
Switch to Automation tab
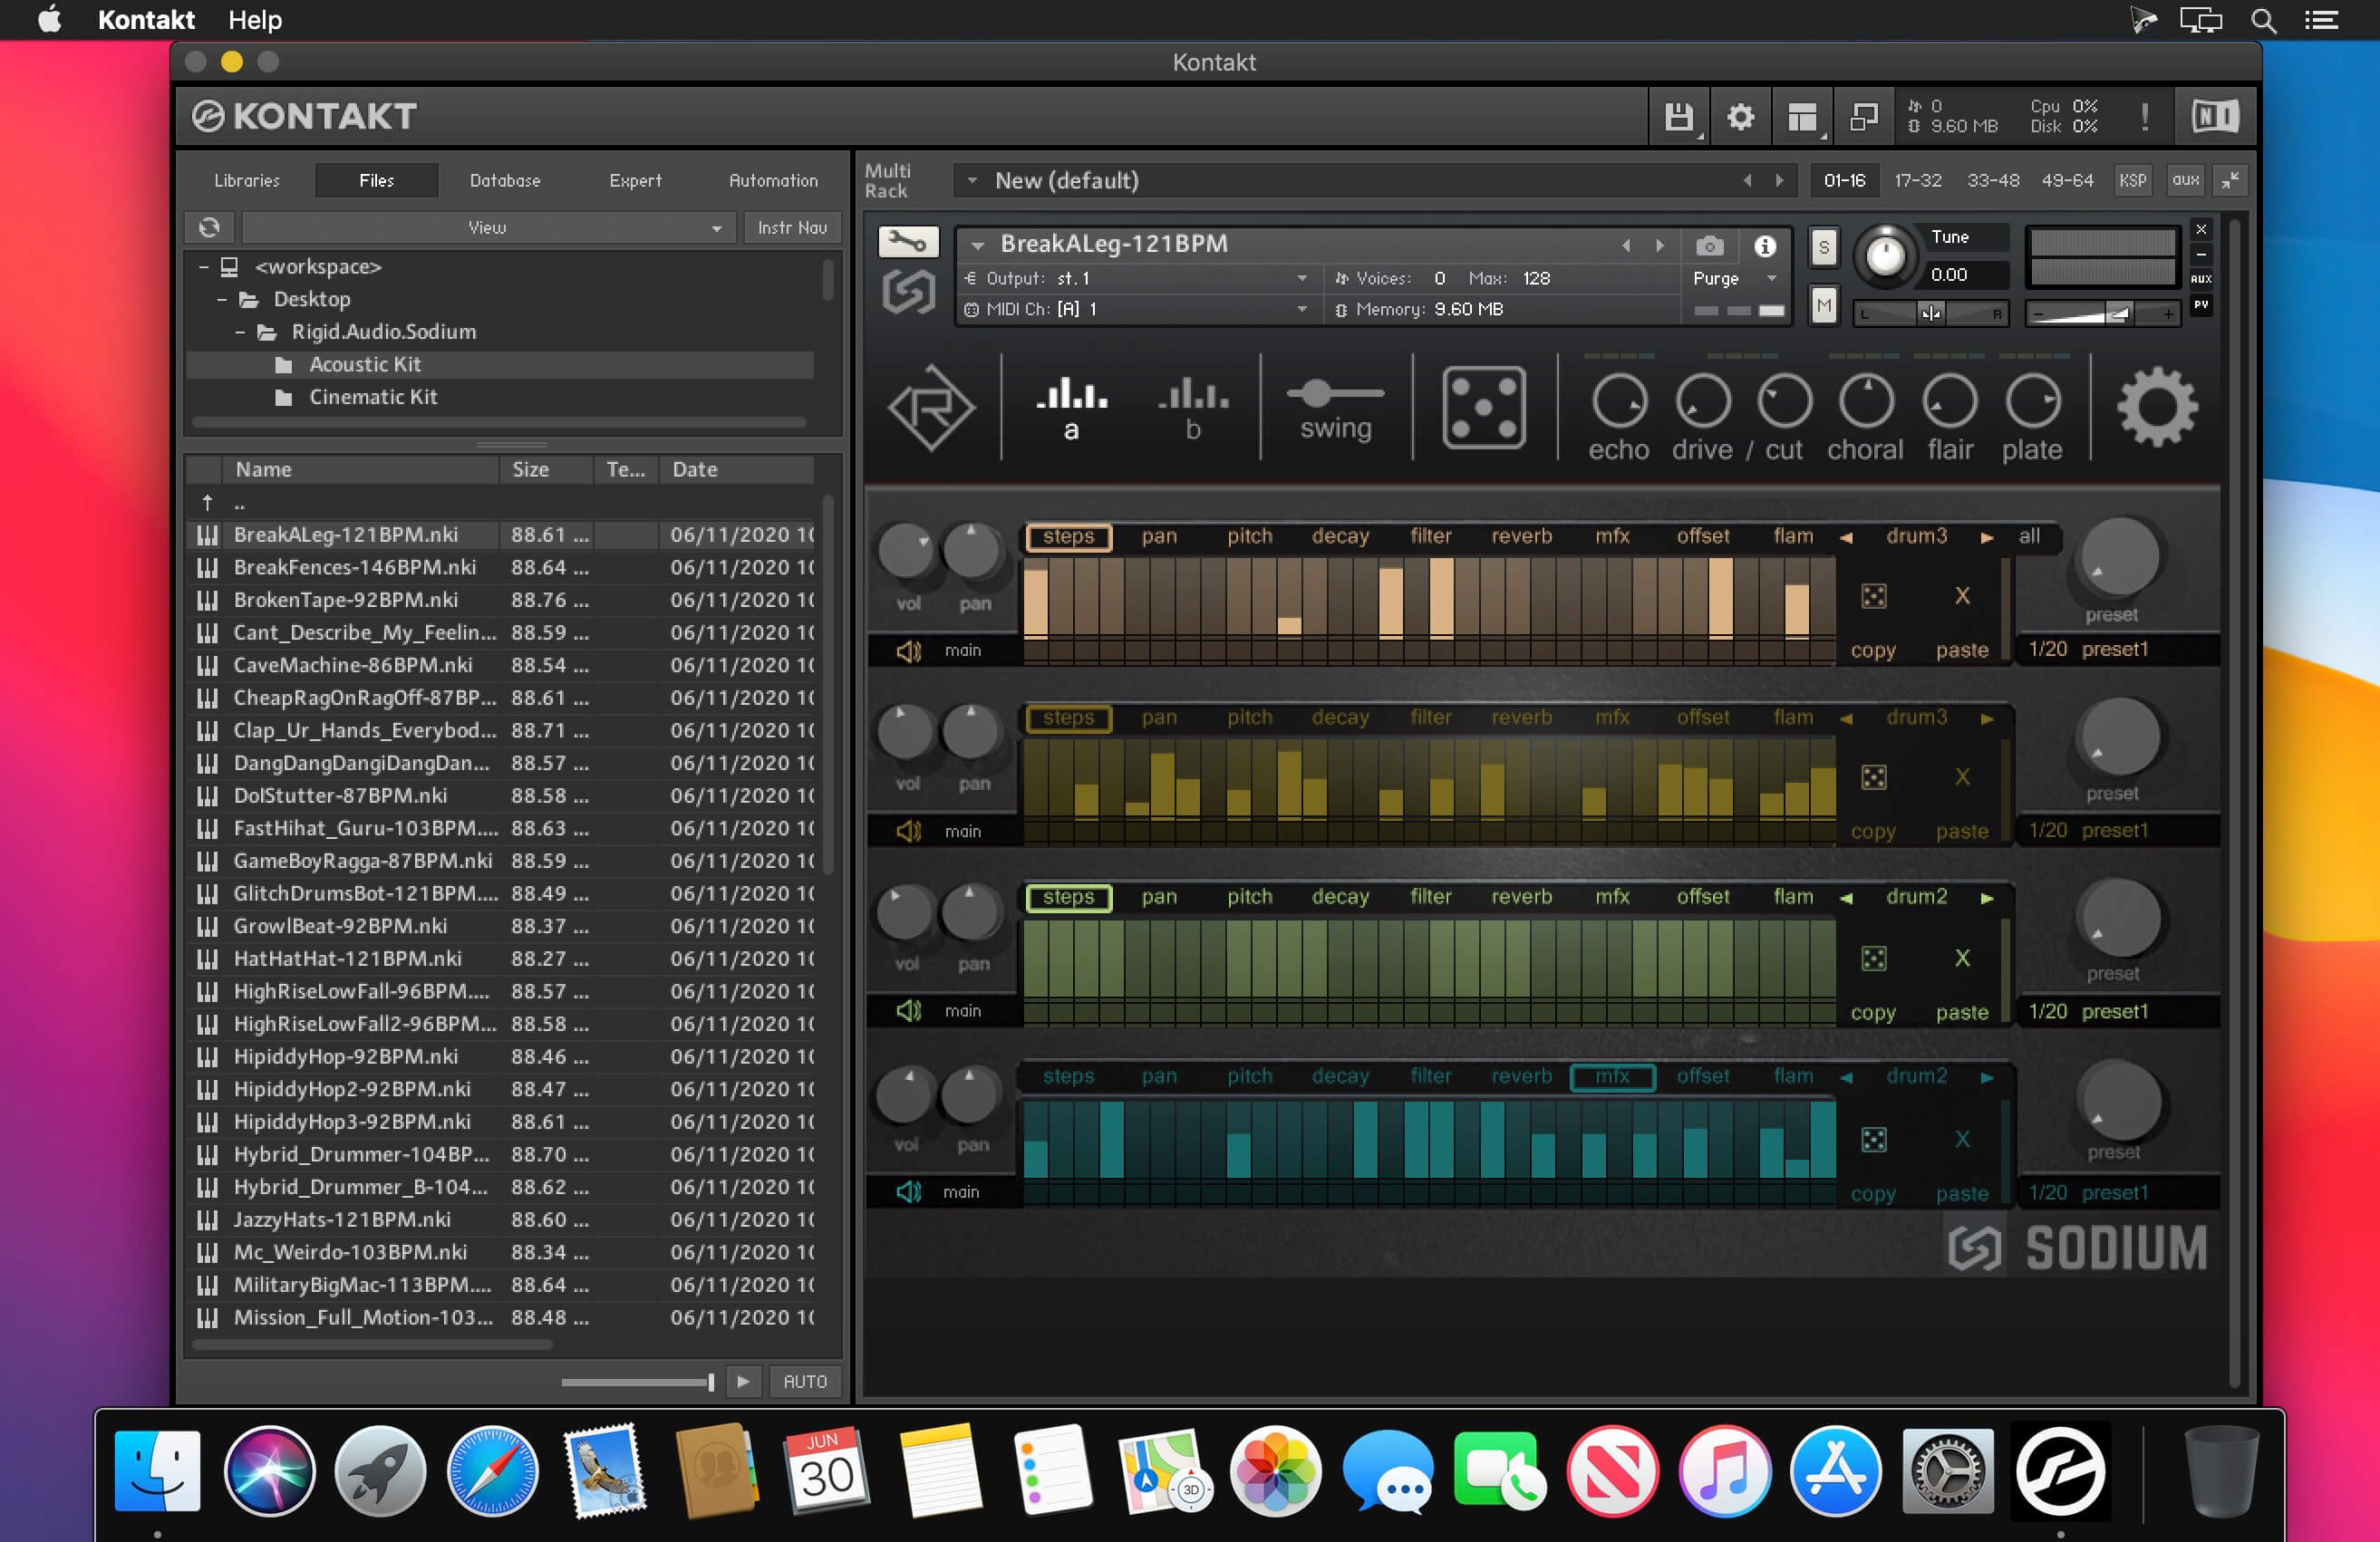coord(773,181)
